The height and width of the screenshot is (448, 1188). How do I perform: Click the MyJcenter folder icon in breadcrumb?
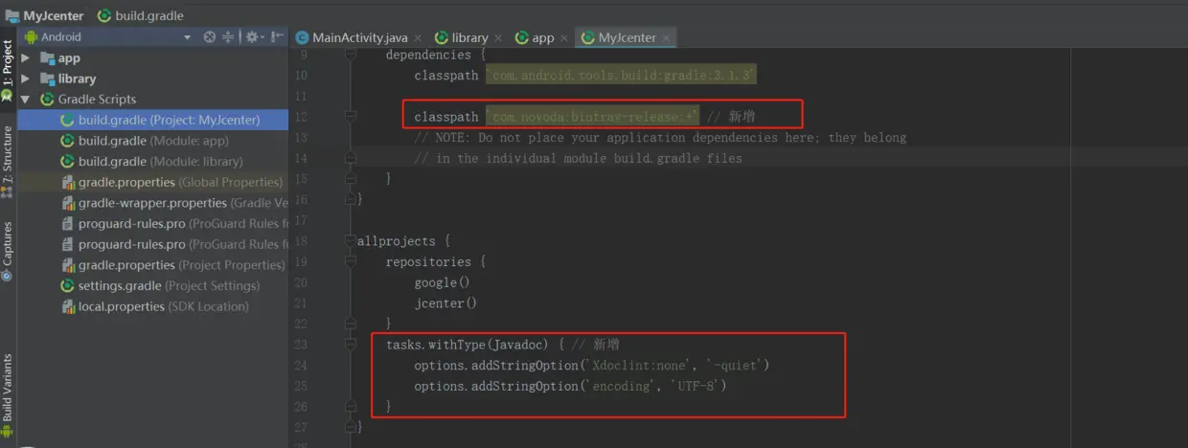[11, 15]
